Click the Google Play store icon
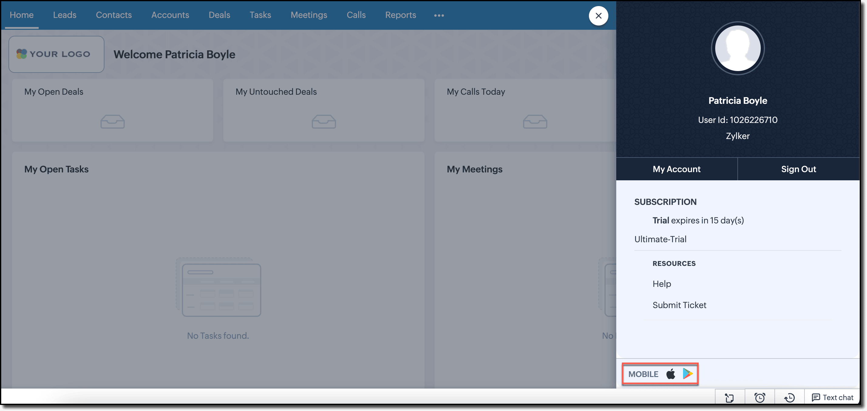Image resolution: width=867 pixels, height=411 pixels. pyautogui.click(x=687, y=374)
